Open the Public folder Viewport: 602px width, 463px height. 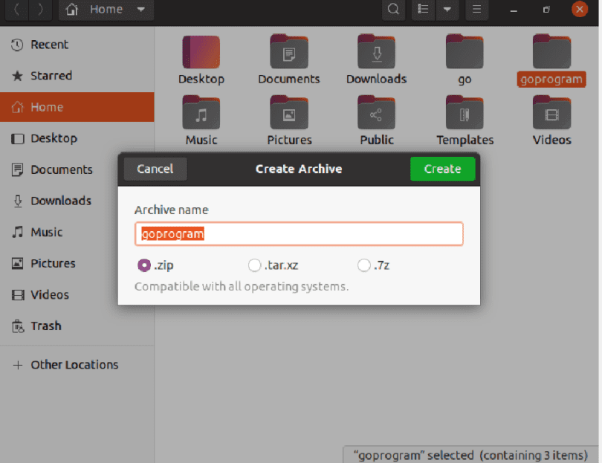[x=376, y=114]
